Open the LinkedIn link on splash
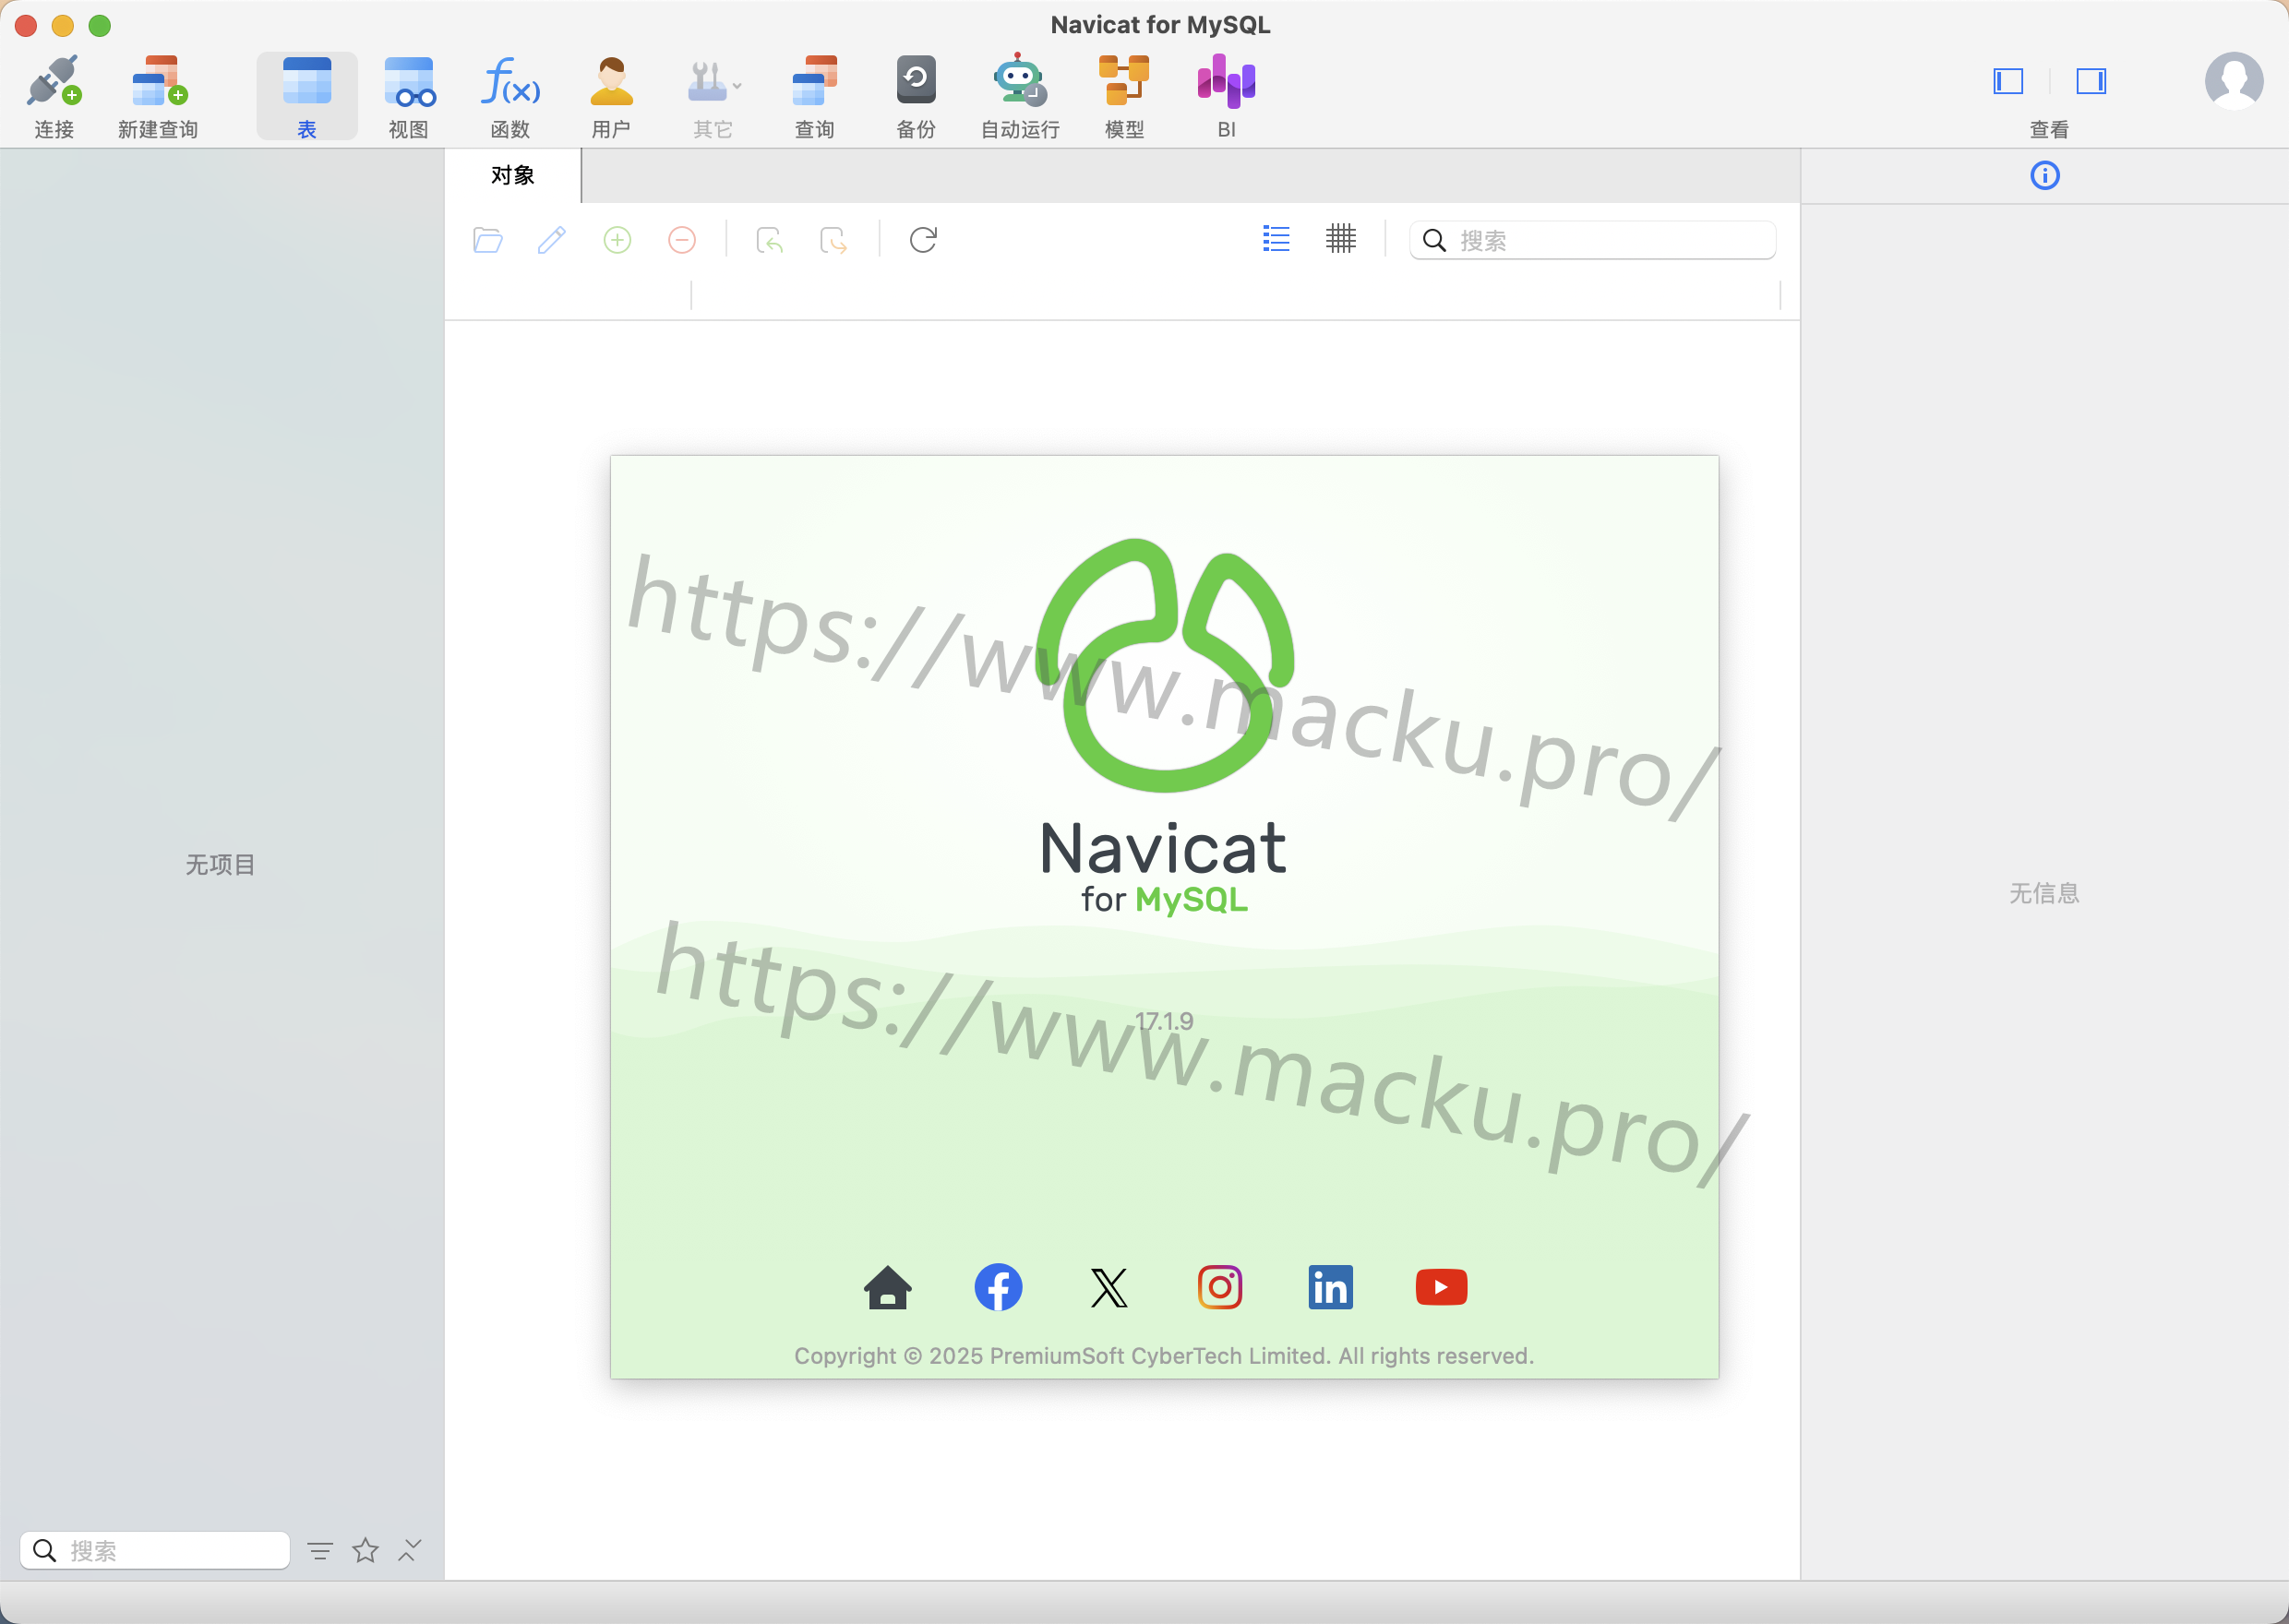Screen dimensions: 2289x1624 click(1331, 1287)
